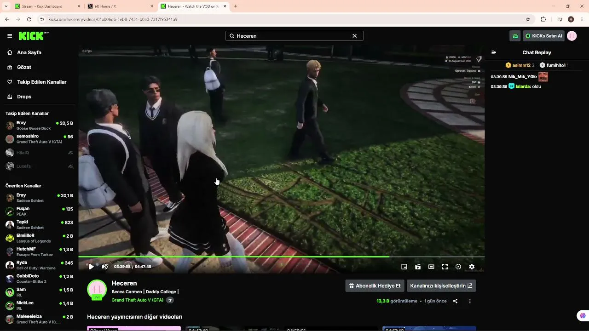Image resolution: width=589 pixels, height=331 pixels.
Task: Open Kanalınızı kişiselleştirin link
Action: pos(441,286)
